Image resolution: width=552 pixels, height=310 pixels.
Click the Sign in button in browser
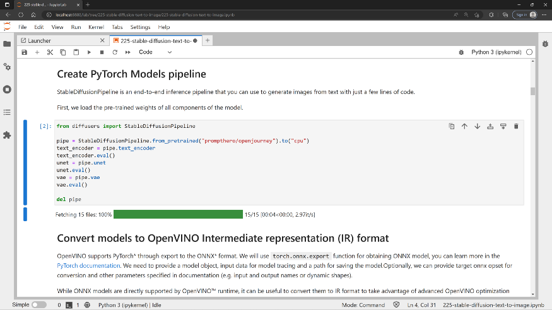522,14
